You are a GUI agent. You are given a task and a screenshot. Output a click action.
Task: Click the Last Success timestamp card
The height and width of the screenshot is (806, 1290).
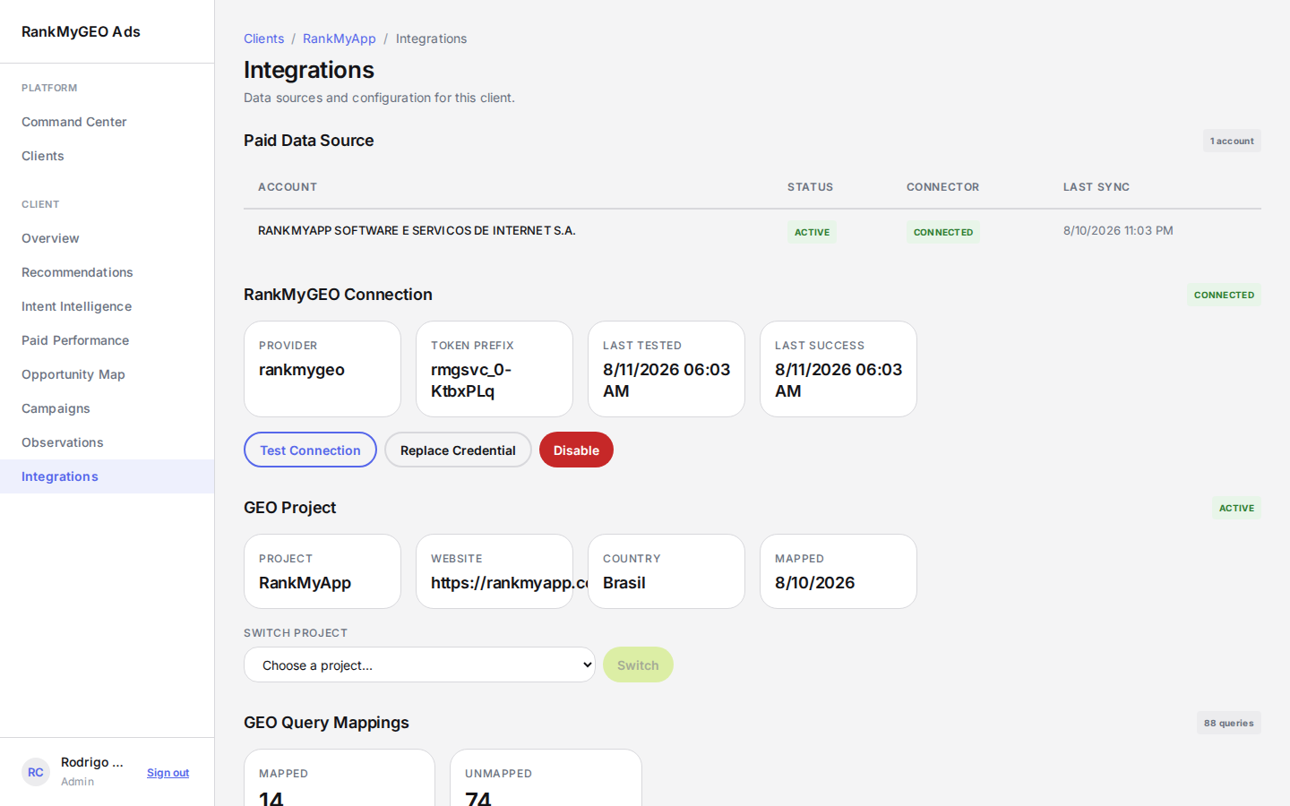pyautogui.click(x=838, y=369)
